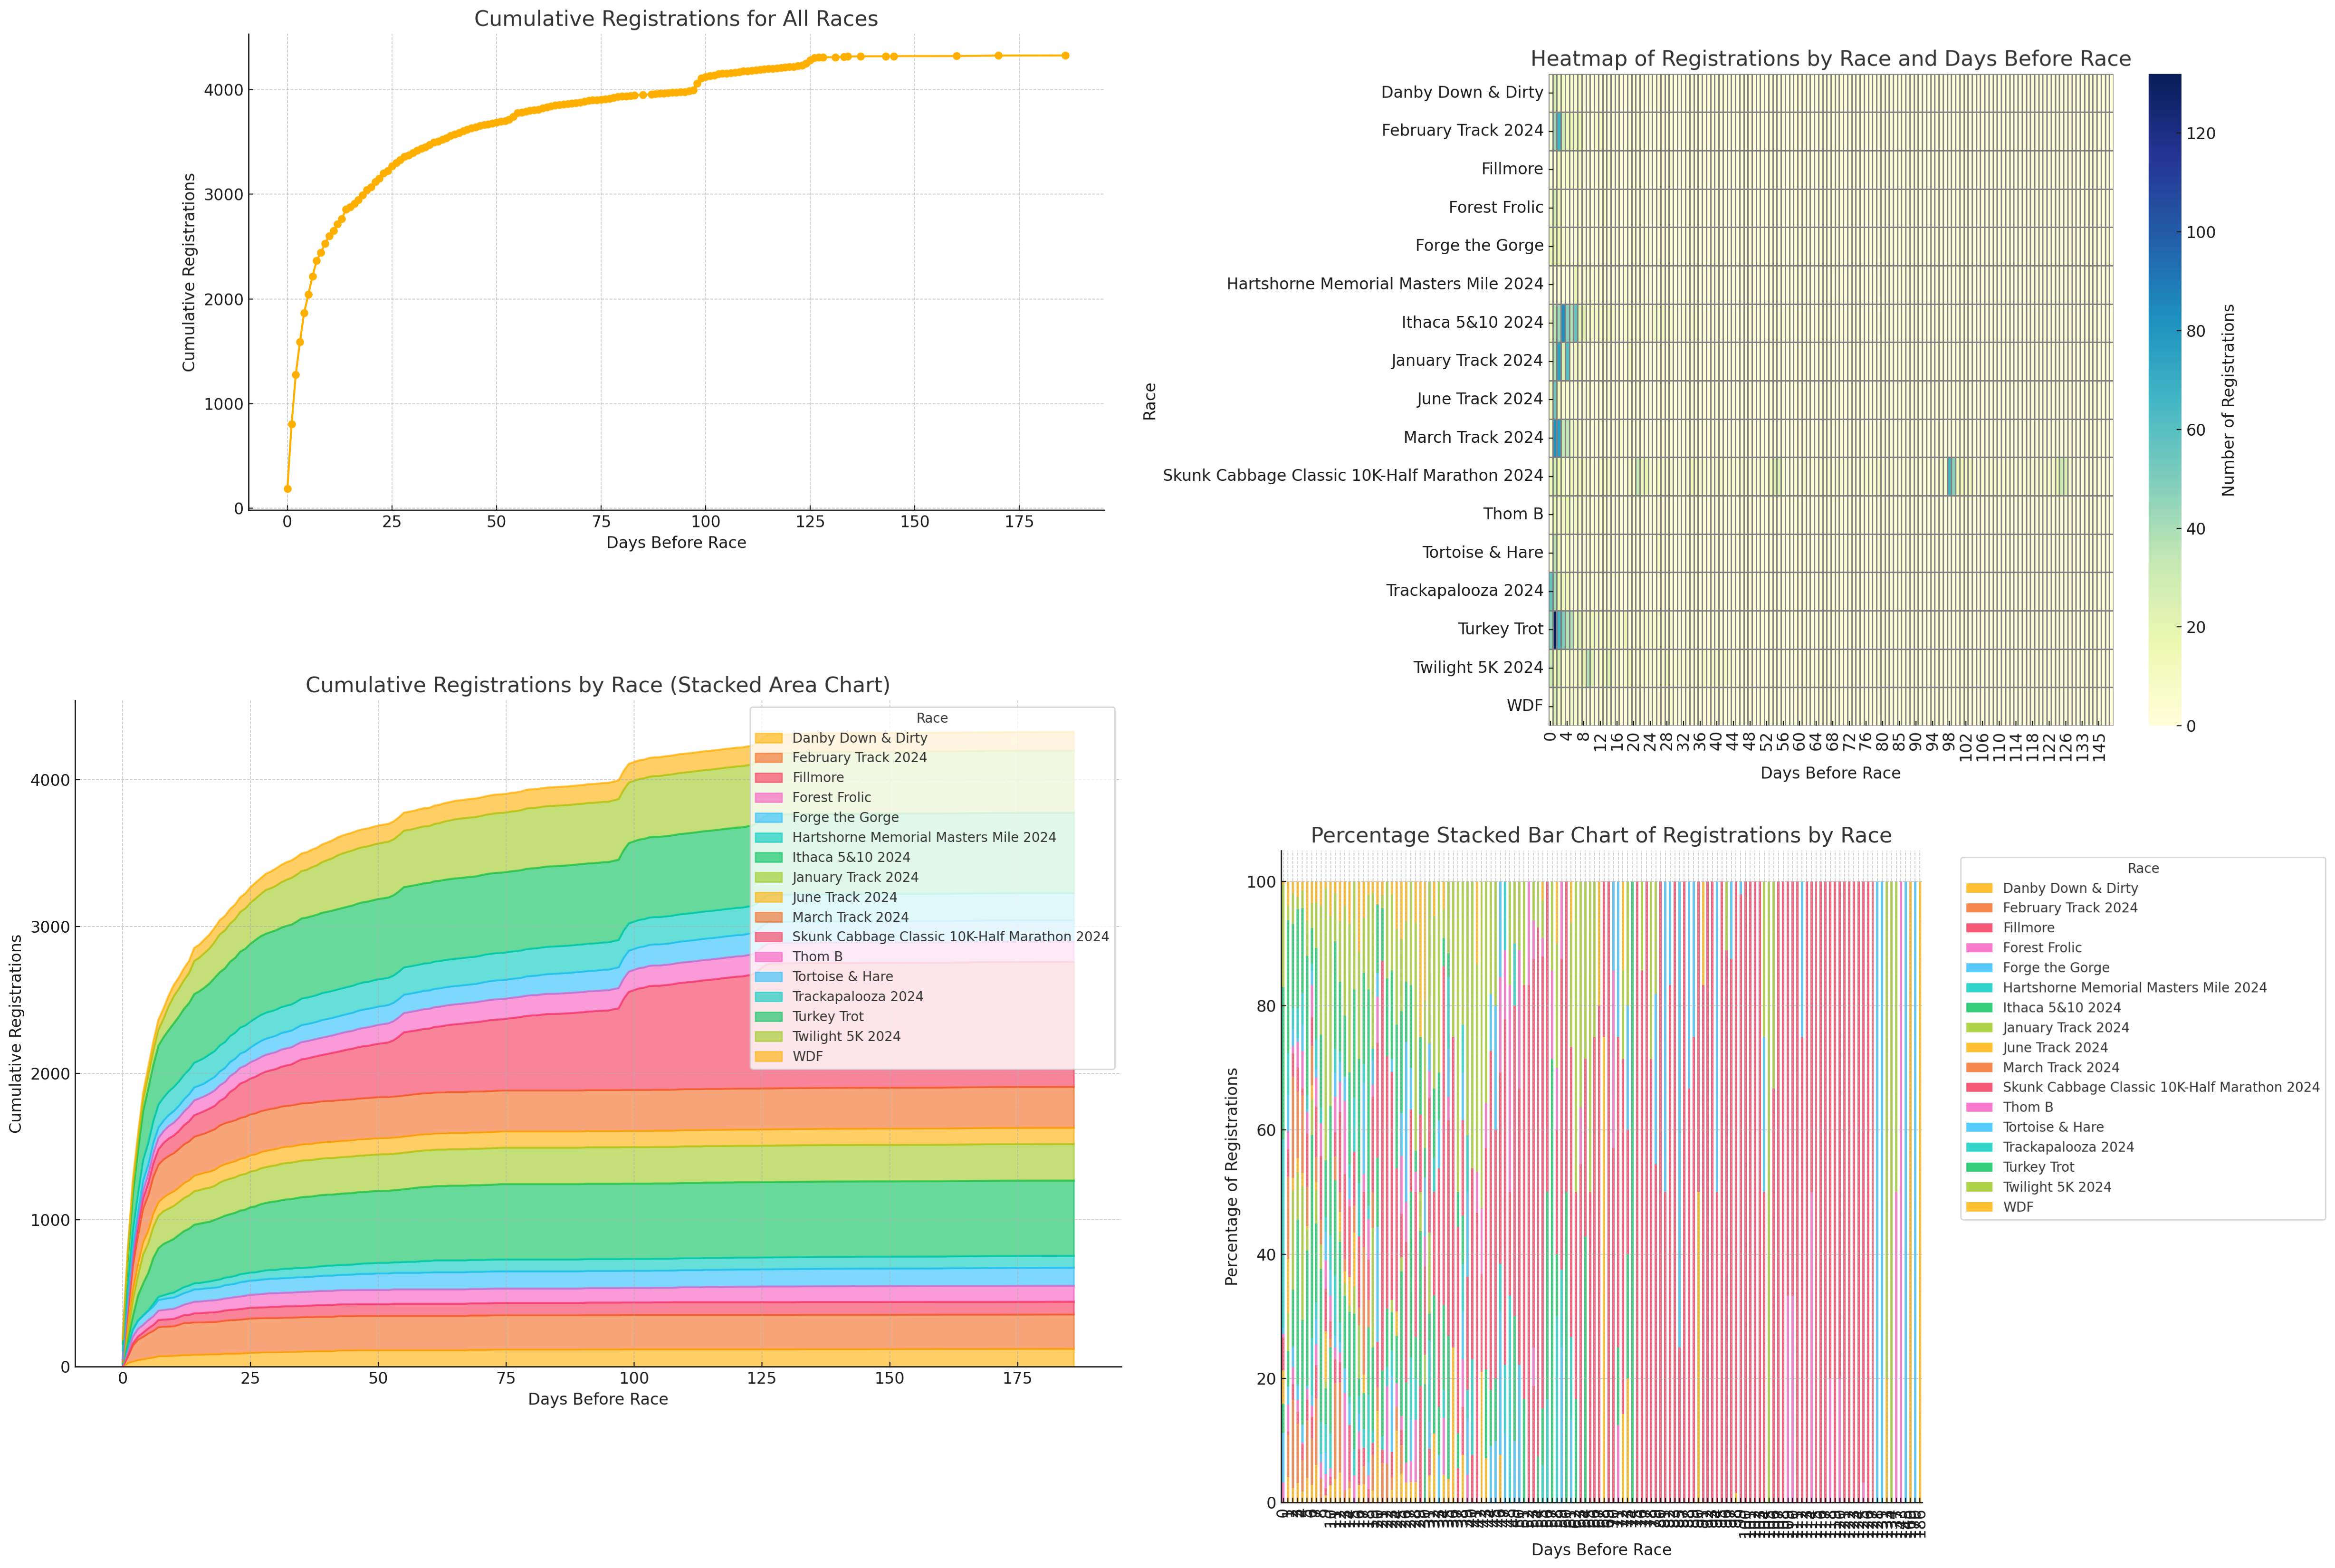
Task: Click 'Days Before Race' under the stacked area chart
Action: (x=598, y=1399)
